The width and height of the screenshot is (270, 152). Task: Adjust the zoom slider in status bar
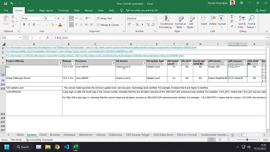(247, 140)
